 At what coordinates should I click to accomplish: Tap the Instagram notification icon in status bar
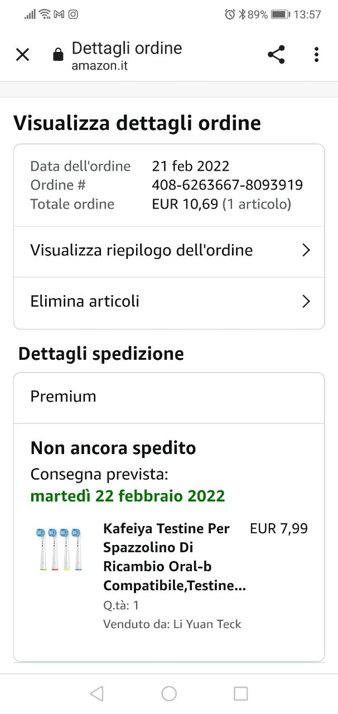[73, 15]
